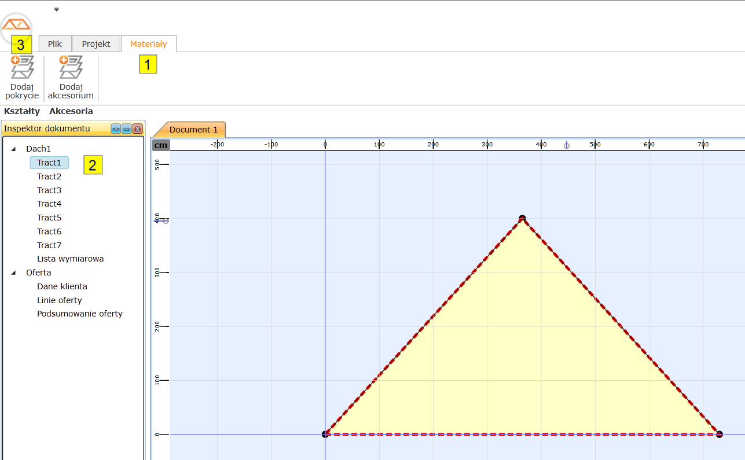Viewport: 745px width, 460px height.
Task: Close the Inspektor dokumentu panel
Action: coord(137,128)
